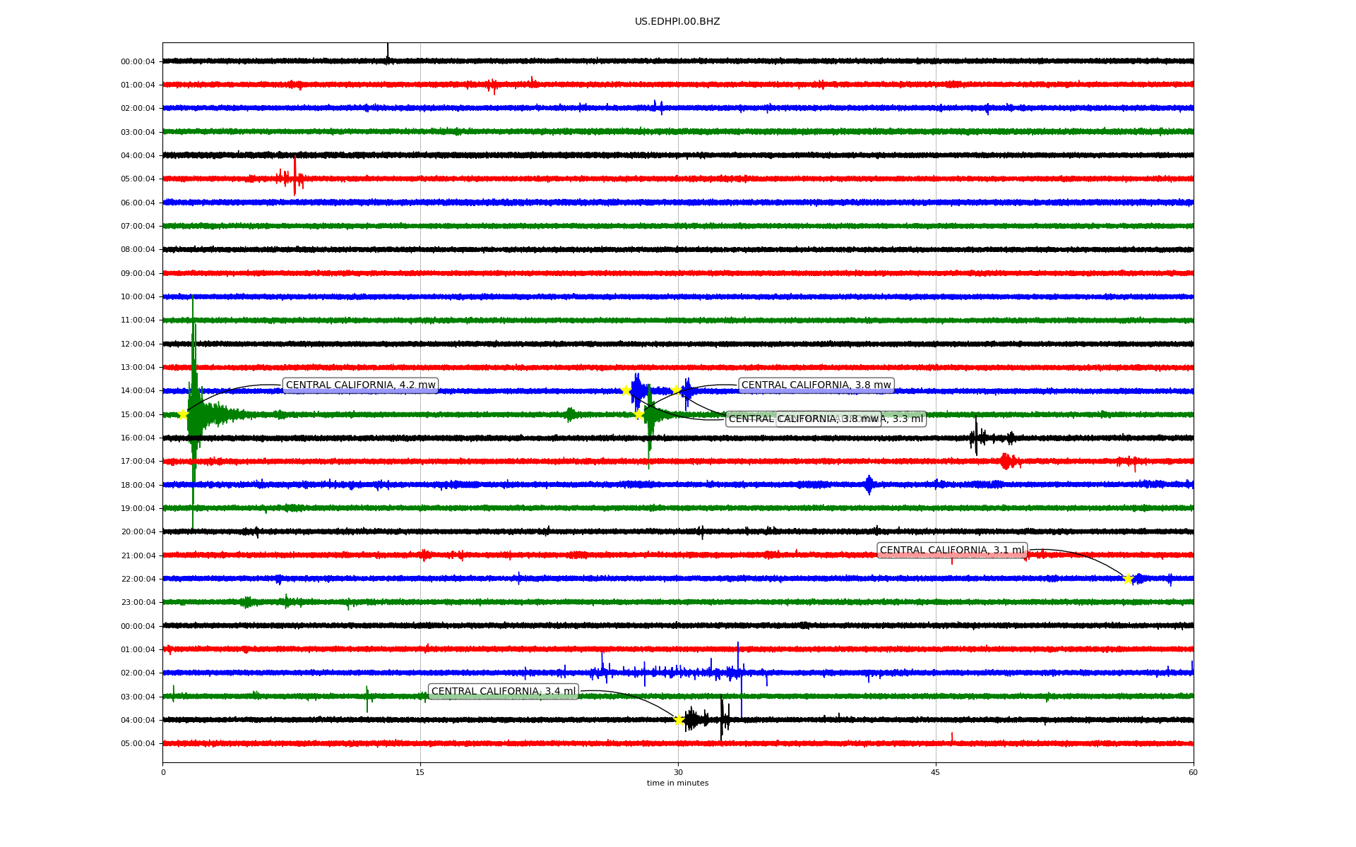
Task: Click the yellow star for the 3.1 ml event
Action: (x=1128, y=579)
